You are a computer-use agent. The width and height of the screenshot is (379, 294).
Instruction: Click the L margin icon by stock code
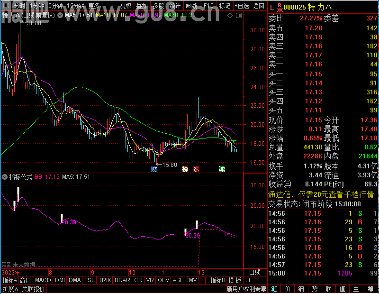coord(272,8)
